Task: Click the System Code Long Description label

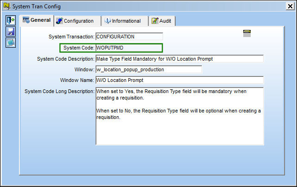Action: tap(59, 92)
